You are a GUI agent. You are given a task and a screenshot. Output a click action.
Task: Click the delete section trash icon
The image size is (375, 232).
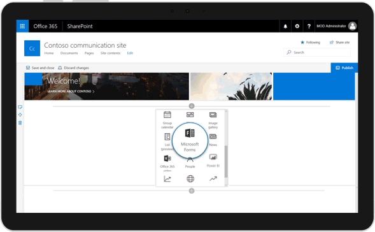coord(20,123)
